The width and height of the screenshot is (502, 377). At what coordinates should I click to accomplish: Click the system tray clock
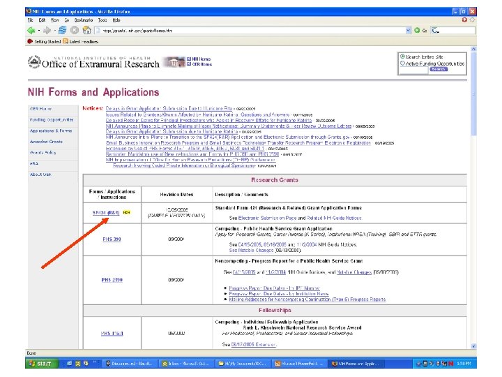(464, 364)
